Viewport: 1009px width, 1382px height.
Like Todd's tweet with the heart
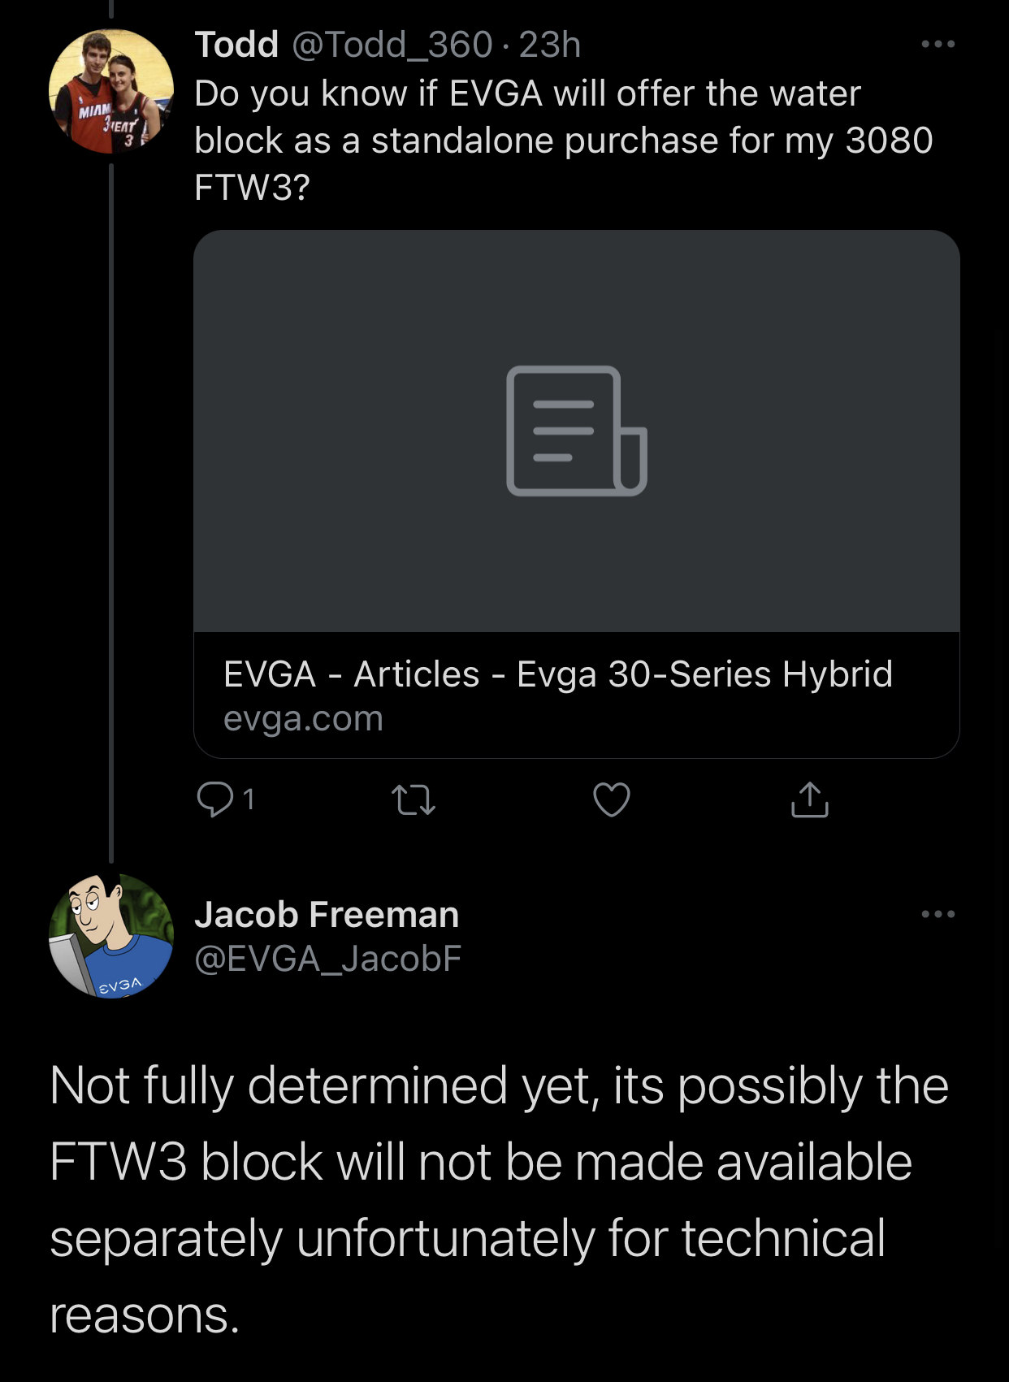coord(611,799)
